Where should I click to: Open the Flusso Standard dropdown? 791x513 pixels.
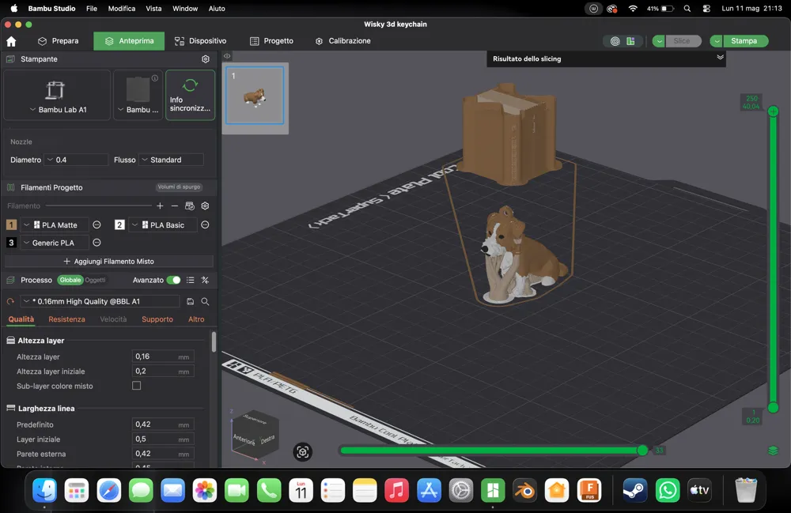(171, 160)
